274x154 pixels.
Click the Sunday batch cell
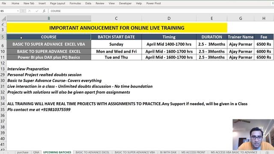tap(116, 44)
